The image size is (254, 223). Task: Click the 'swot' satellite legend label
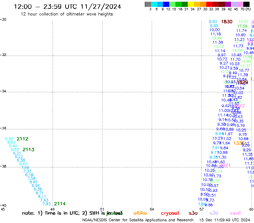(235, 213)
